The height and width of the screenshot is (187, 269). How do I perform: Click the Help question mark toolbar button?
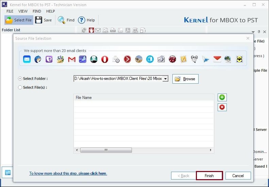[x=86, y=20]
